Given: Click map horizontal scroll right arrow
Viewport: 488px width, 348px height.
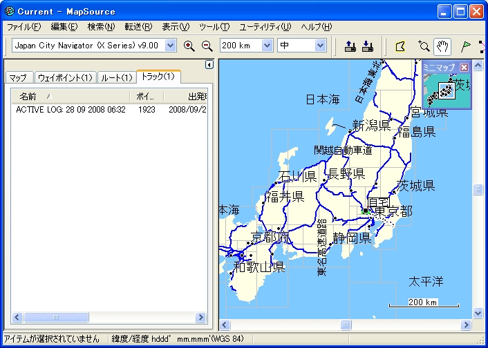Looking at the screenshot, I should [x=466, y=325].
